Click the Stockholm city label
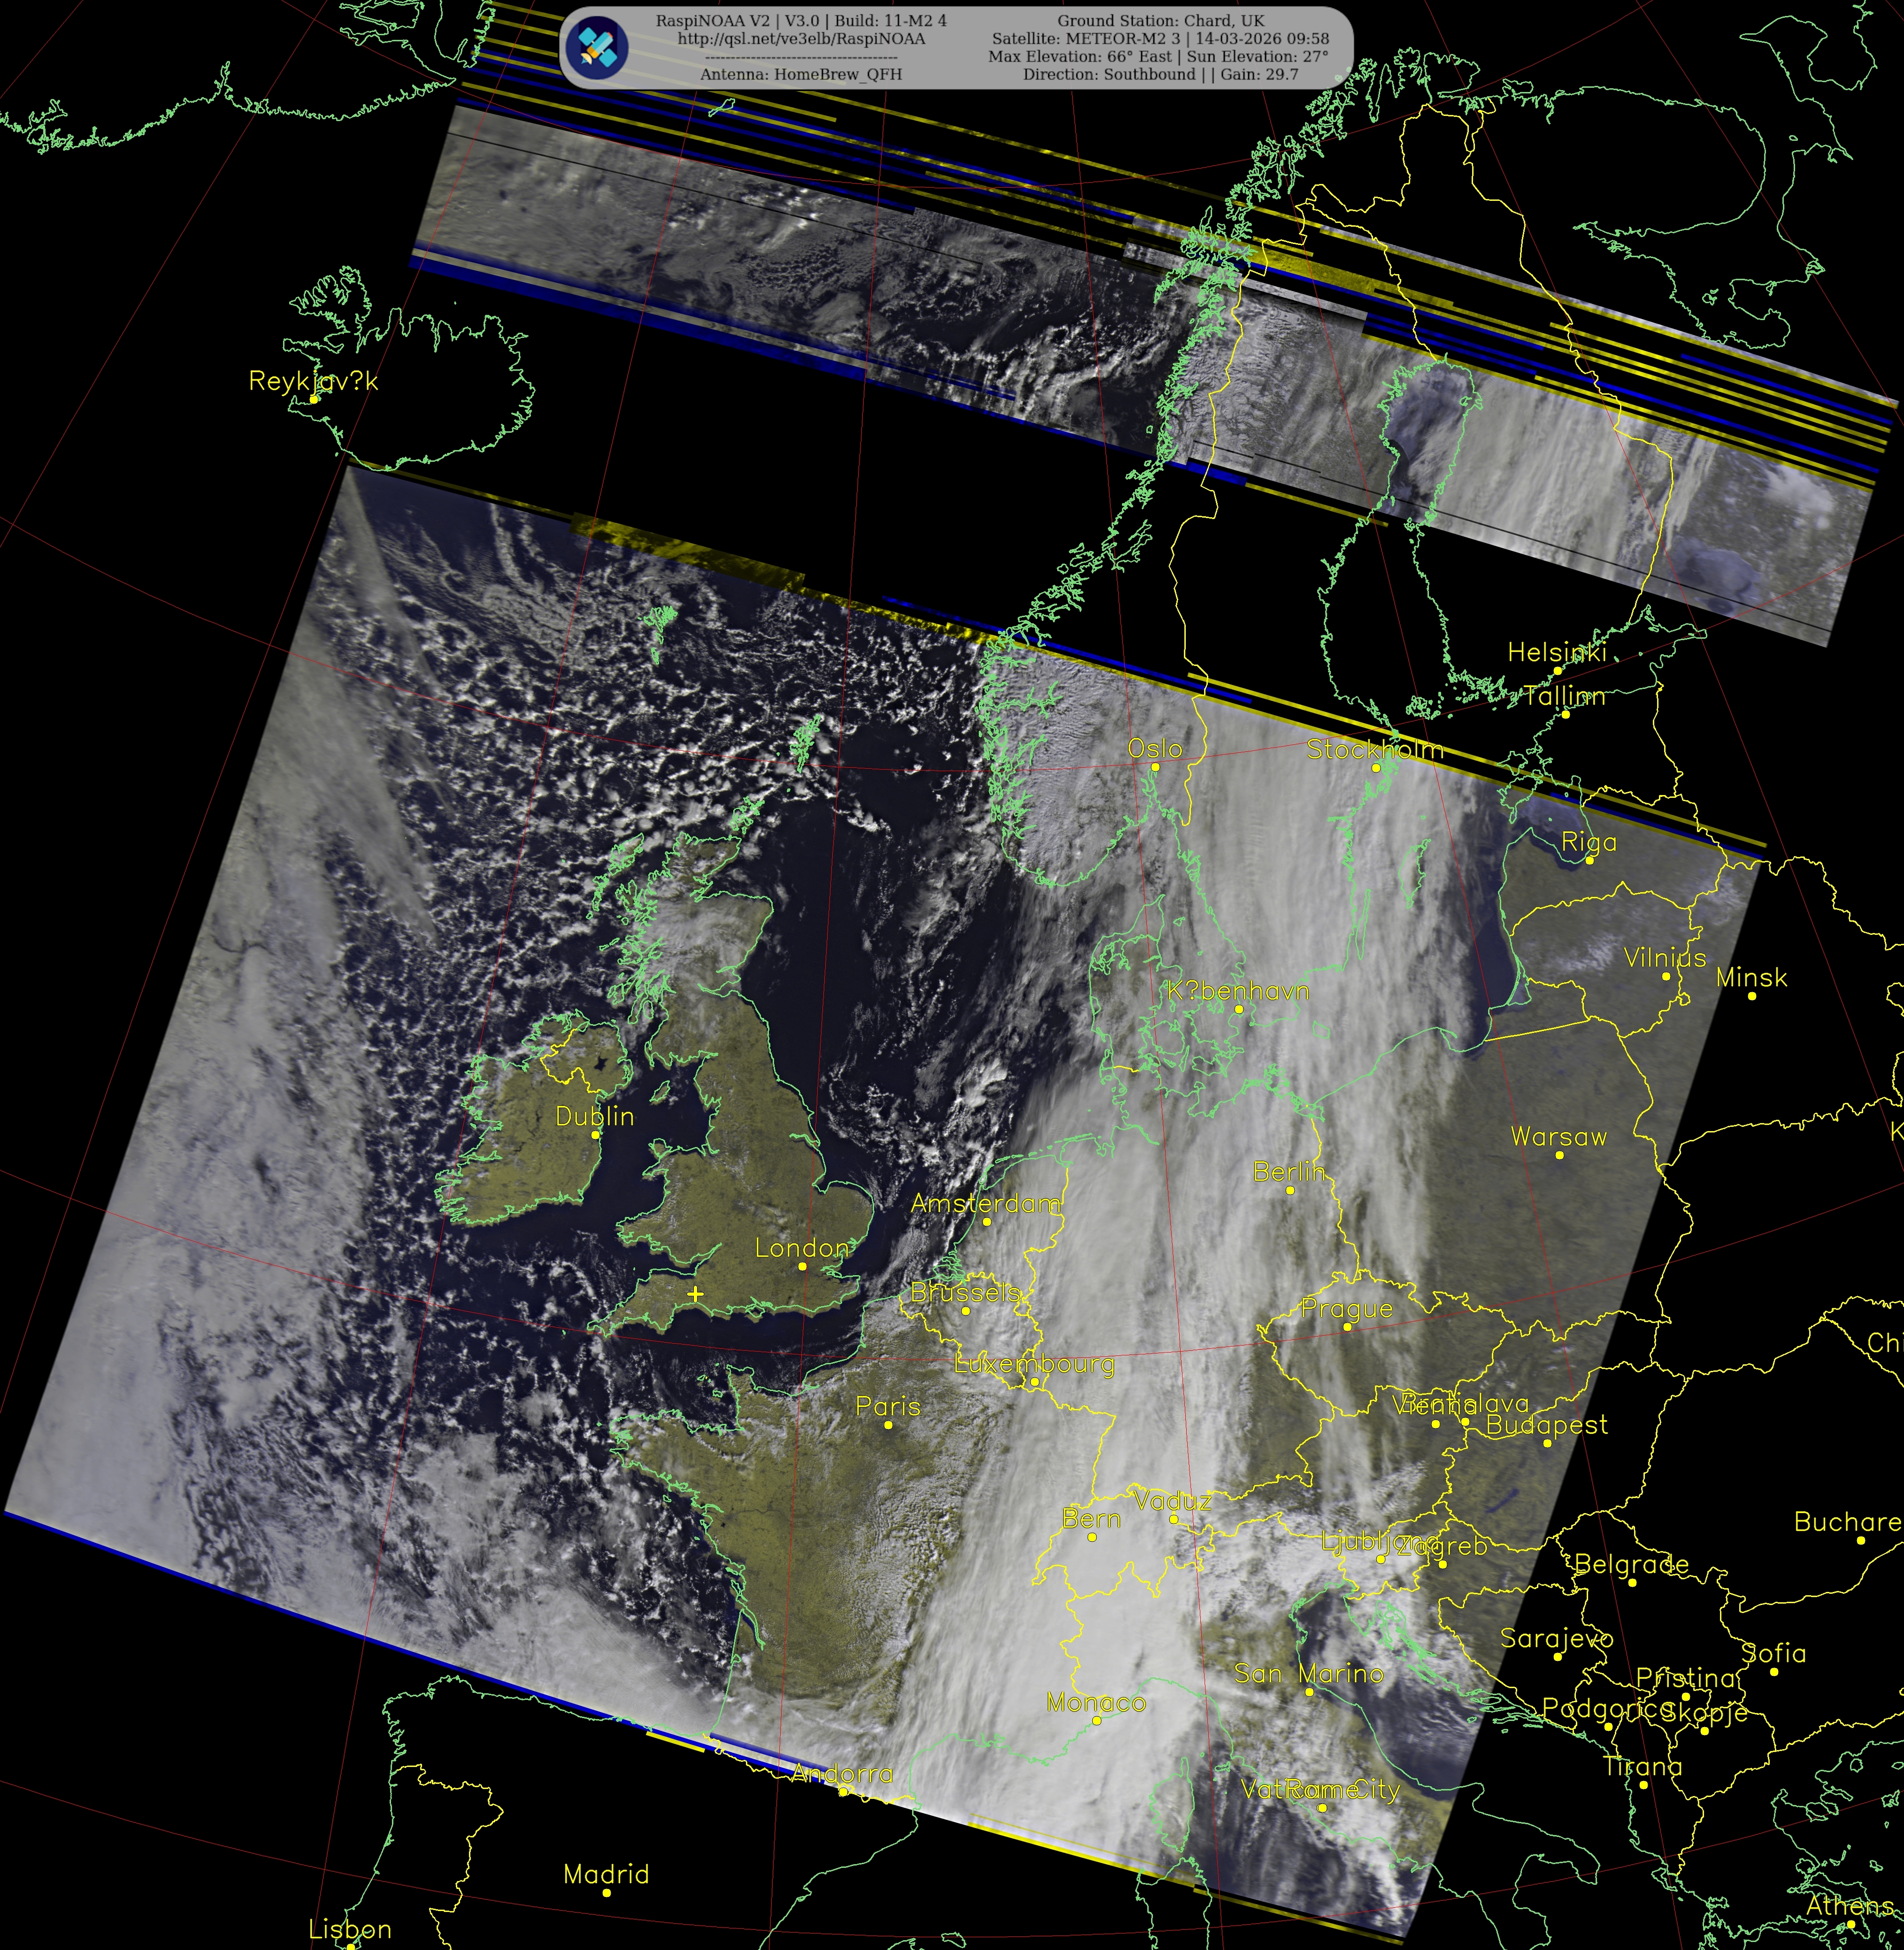1904x1950 pixels. tap(1375, 749)
